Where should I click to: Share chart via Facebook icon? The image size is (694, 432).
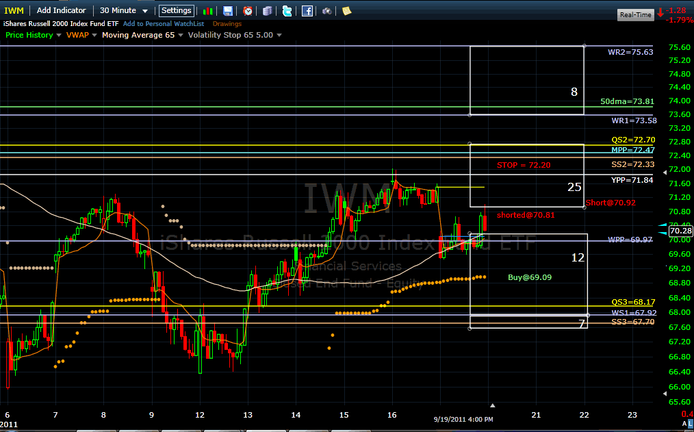click(x=307, y=11)
